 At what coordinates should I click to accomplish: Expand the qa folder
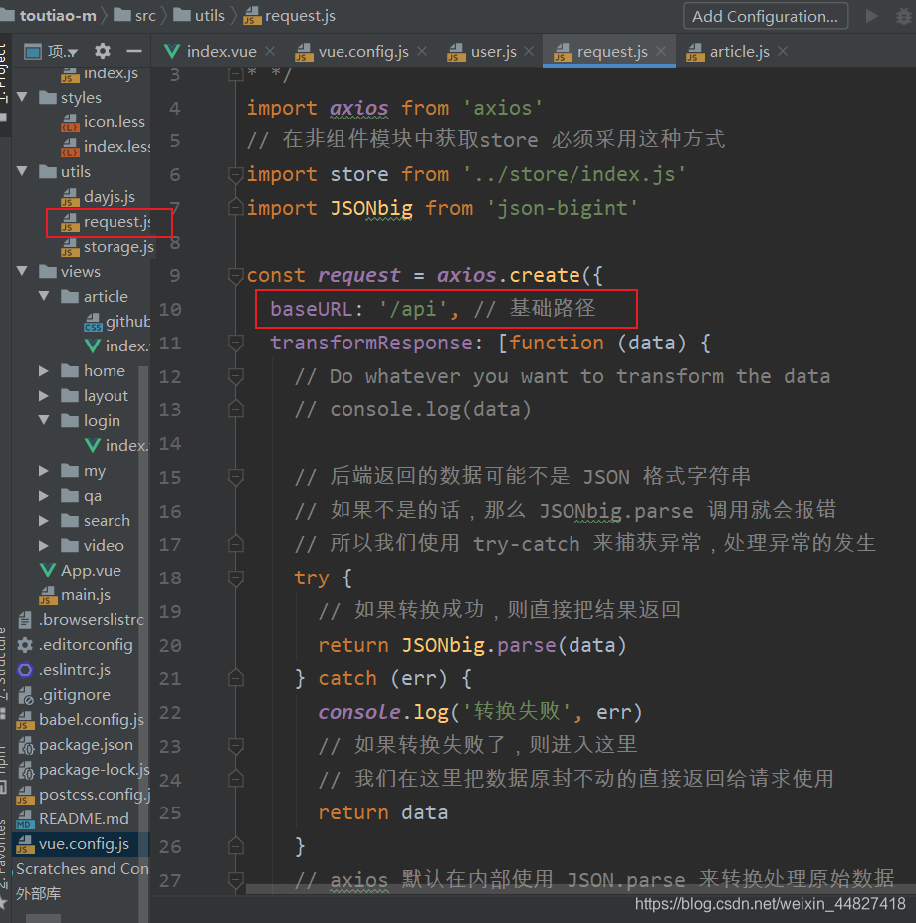(44, 495)
